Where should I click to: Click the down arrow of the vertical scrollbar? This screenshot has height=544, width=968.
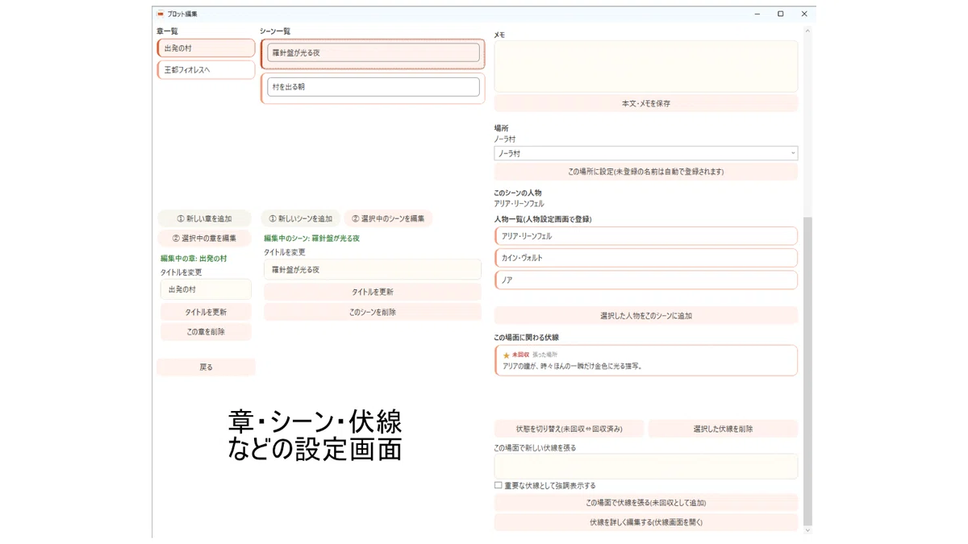(808, 530)
